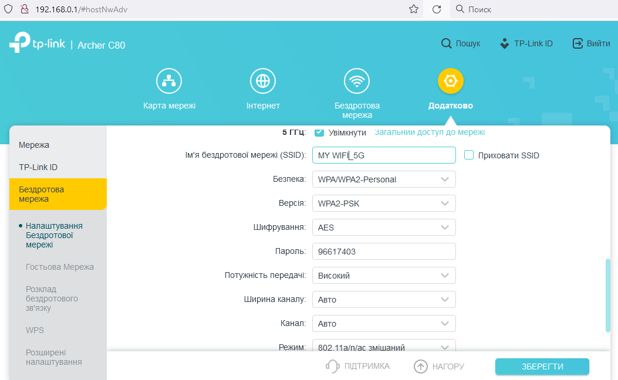Click the НАГОРУ back to top text
This screenshot has width=618, height=380.
(x=448, y=366)
